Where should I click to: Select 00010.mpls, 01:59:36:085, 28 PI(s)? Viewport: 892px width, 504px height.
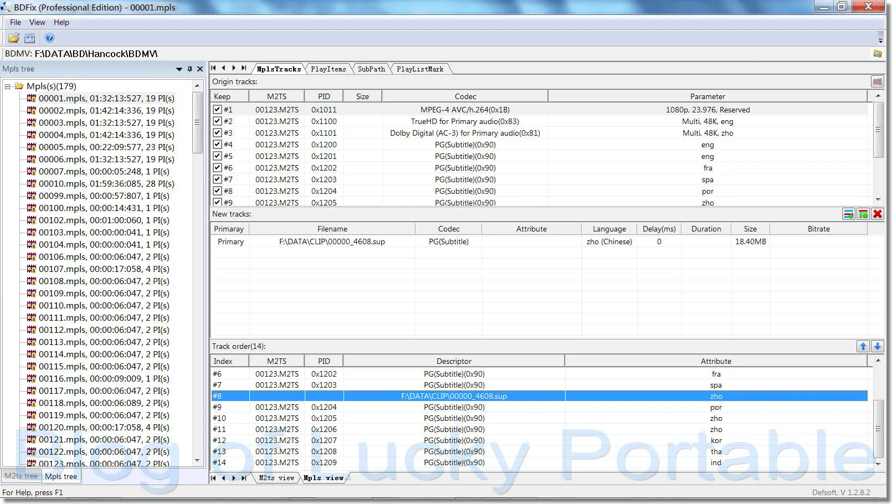point(106,184)
